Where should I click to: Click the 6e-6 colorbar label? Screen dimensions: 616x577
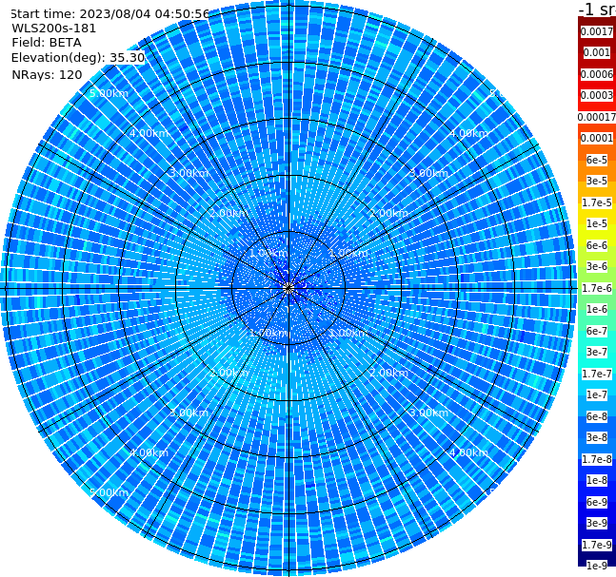(x=597, y=245)
